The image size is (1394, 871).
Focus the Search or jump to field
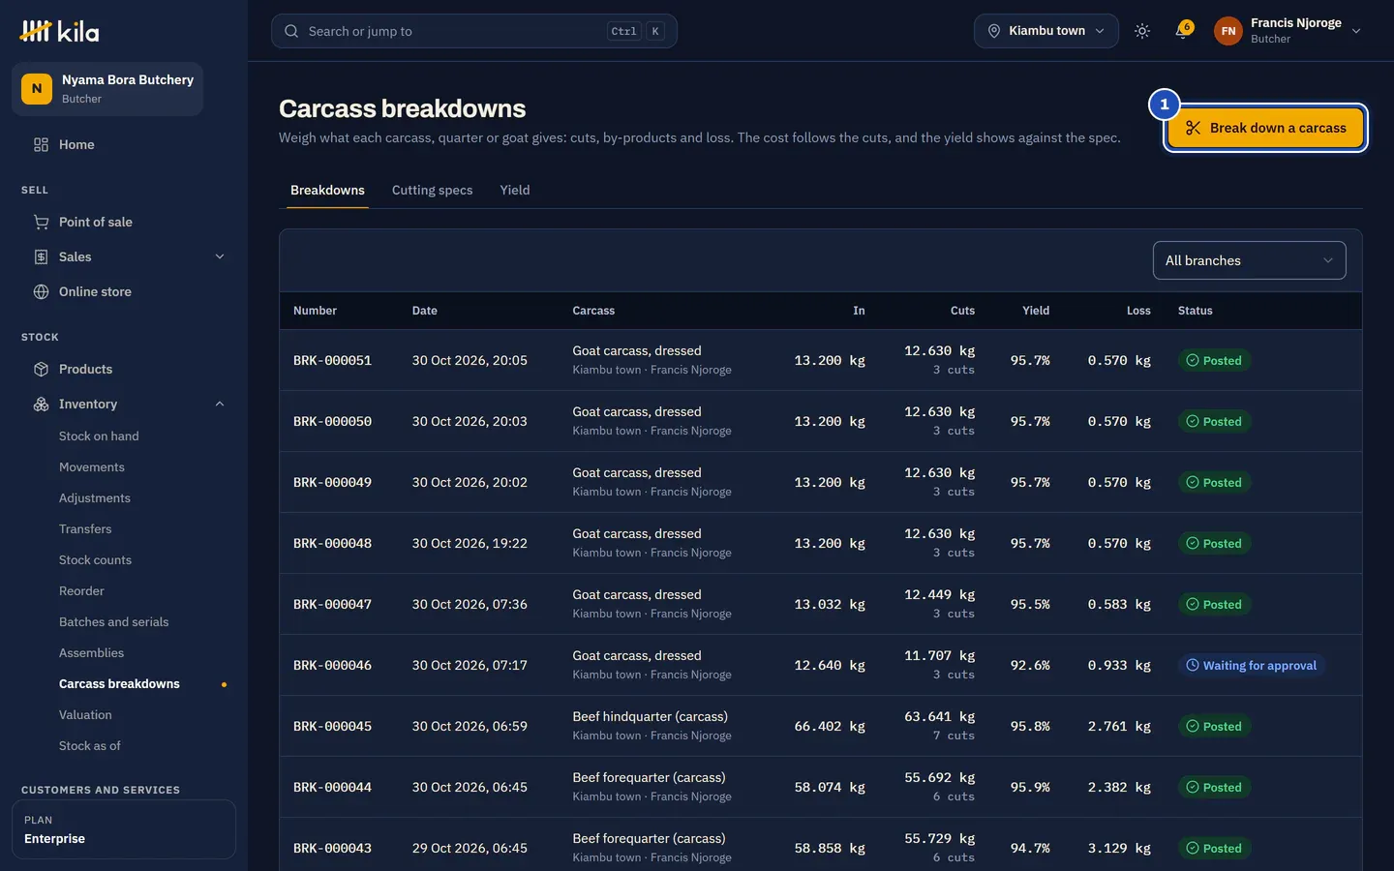pos(474,31)
